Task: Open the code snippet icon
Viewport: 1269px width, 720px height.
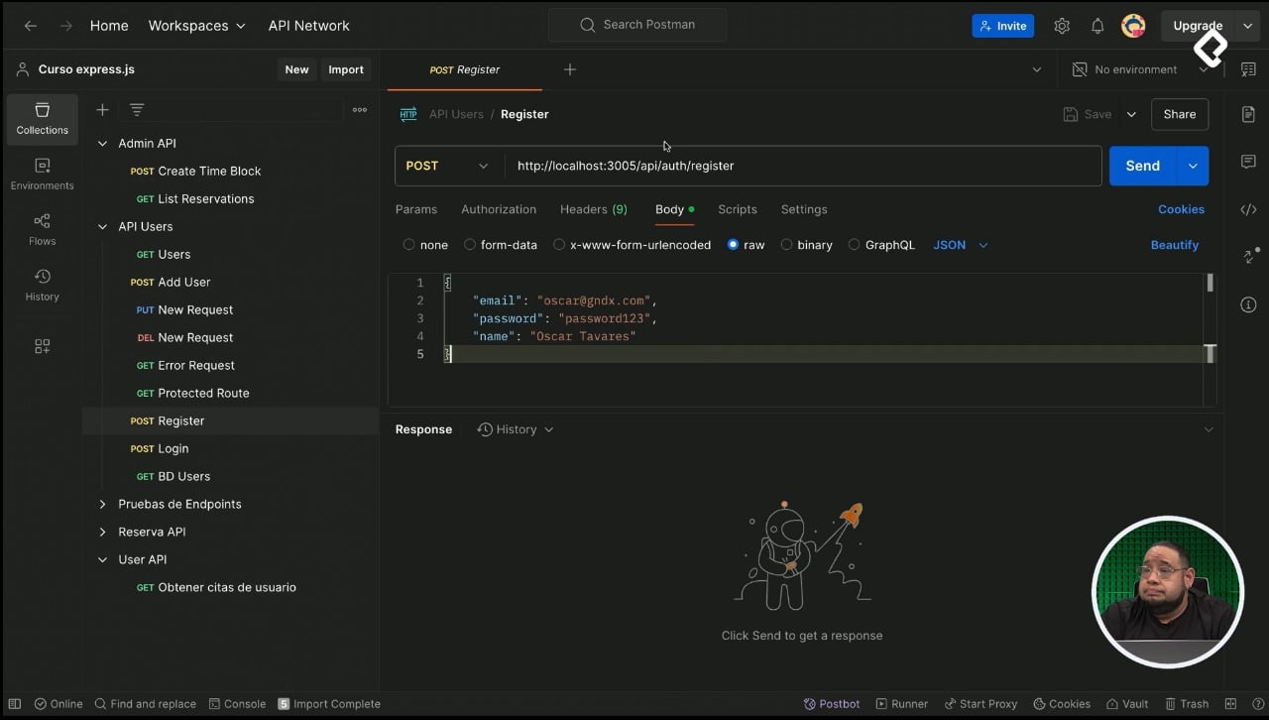Action: pyautogui.click(x=1248, y=209)
